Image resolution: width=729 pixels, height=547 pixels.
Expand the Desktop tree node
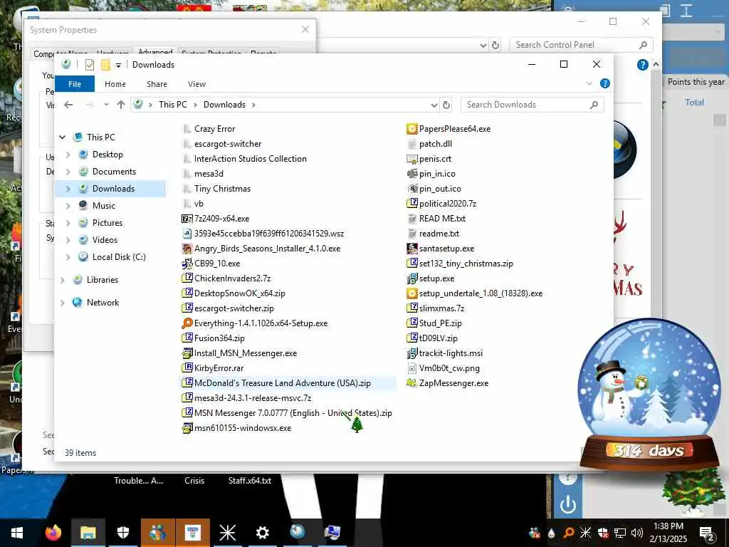[x=68, y=155]
